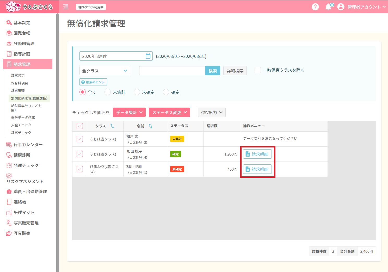Click the リスクマネジメント heart-hands icon
This screenshot has width=388, height=272.
click(9, 176)
